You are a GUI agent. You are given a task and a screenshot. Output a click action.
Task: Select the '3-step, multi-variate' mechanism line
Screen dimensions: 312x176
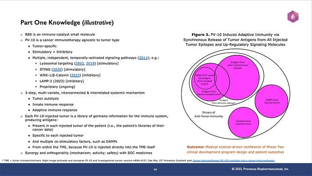click(x=85, y=93)
